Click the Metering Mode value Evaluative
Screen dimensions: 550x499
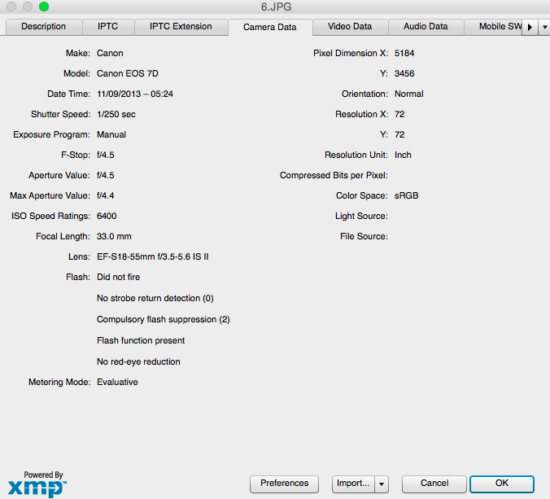[117, 382]
